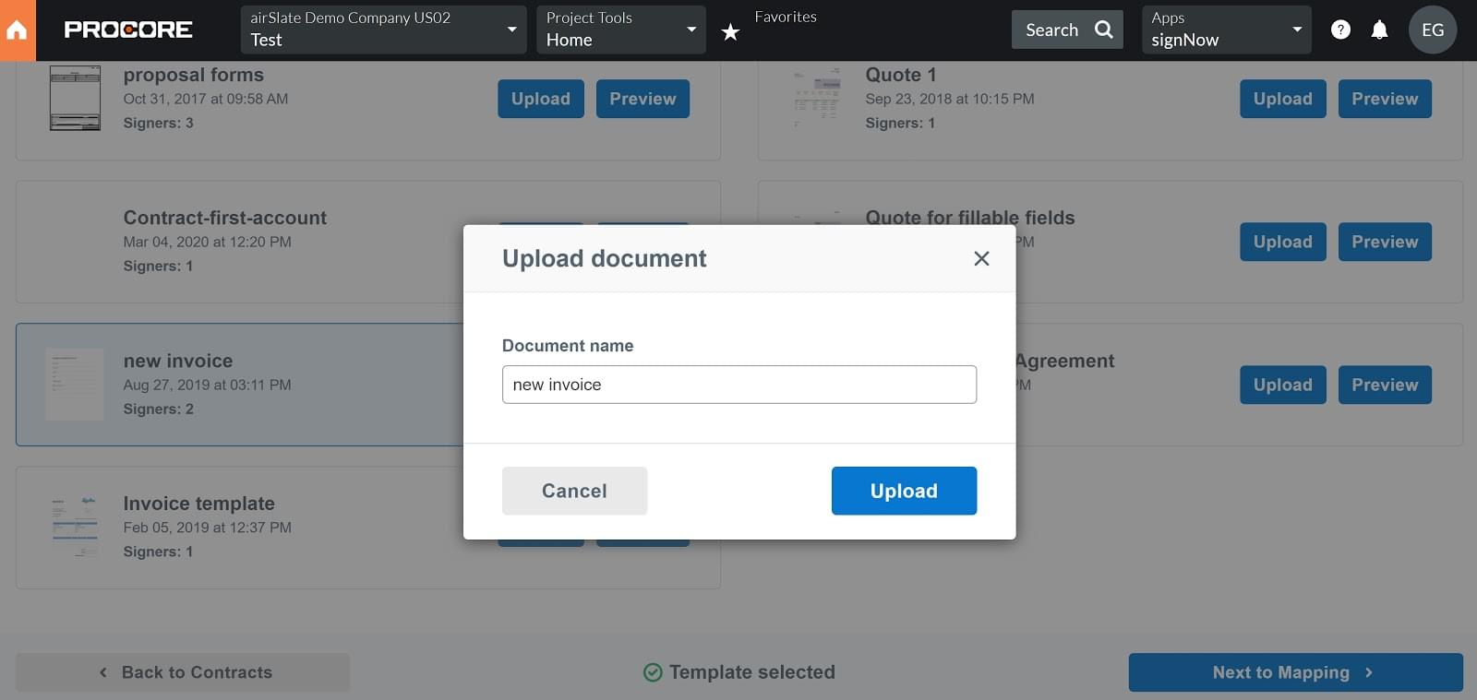Close the Upload document dialog
This screenshot has height=700, width=1477.
point(981,259)
